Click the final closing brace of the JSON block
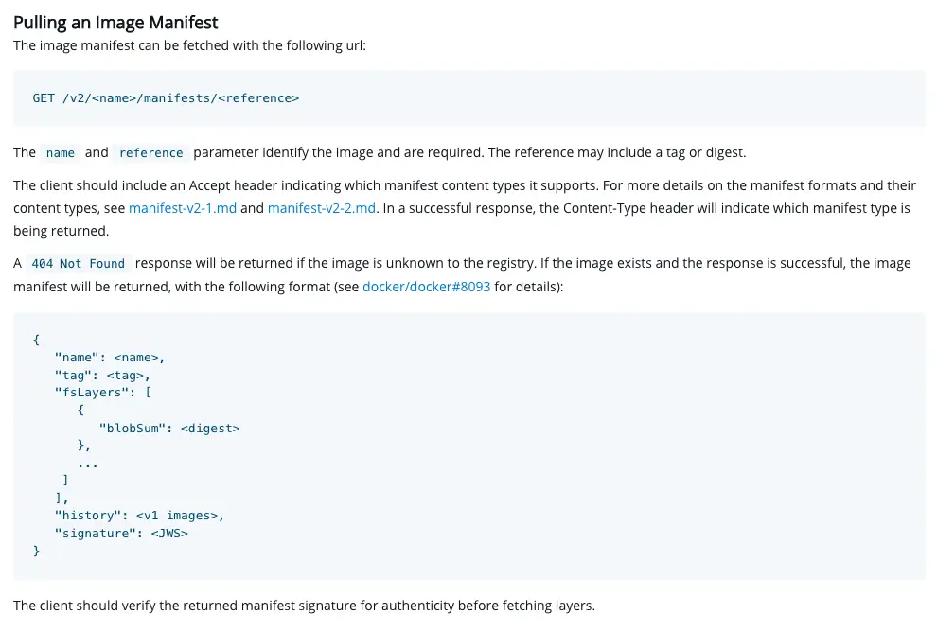Screen dimensions: 937x632 [37, 551]
